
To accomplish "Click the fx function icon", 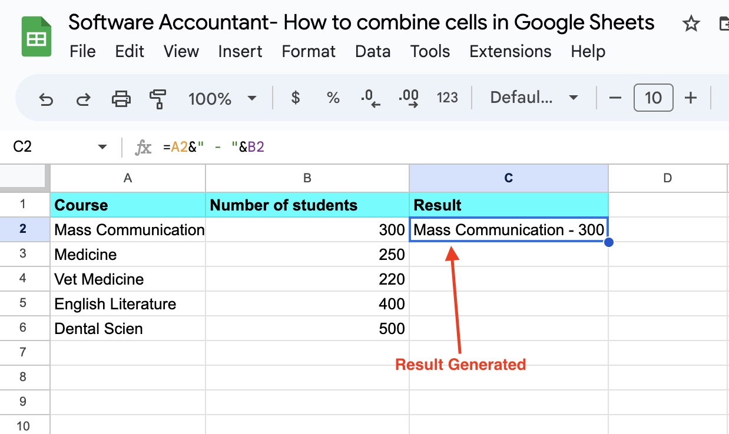I will point(143,147).
